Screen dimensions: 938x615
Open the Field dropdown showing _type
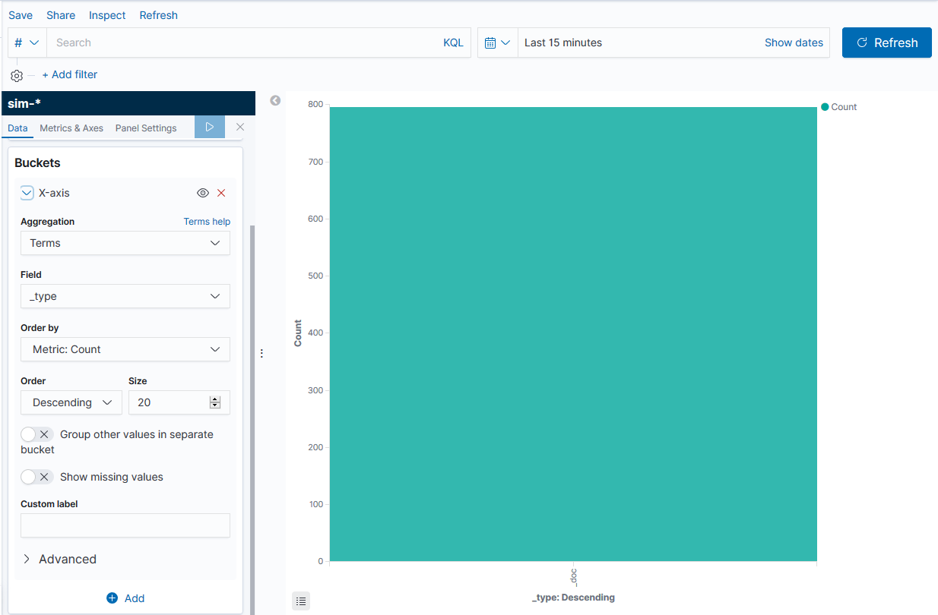tap(125, 296)
